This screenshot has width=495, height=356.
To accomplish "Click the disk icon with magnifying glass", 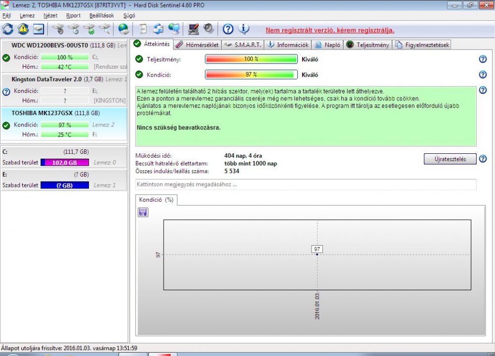I will (x=105, y=29).
